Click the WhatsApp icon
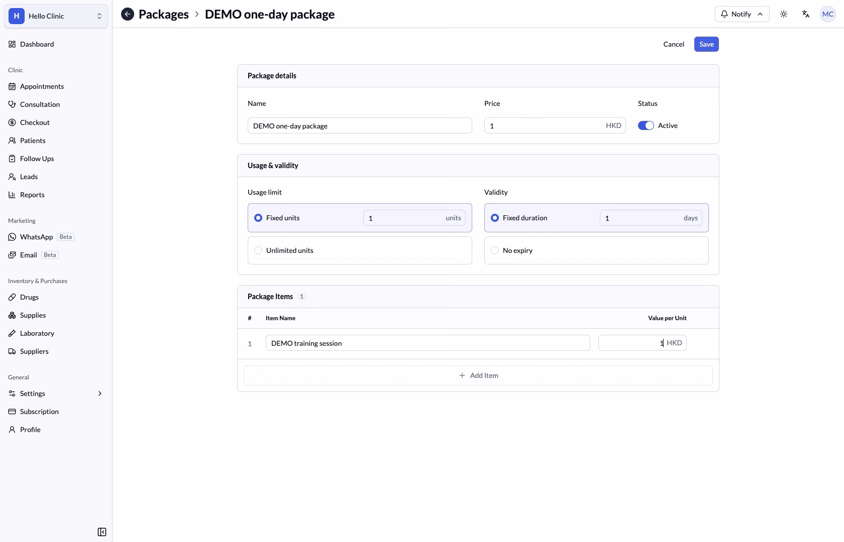 pyautogui.click(x=12, y=237)
